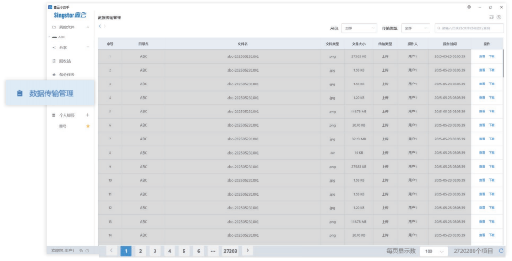Select the 星号 tag label

[63, 126]
